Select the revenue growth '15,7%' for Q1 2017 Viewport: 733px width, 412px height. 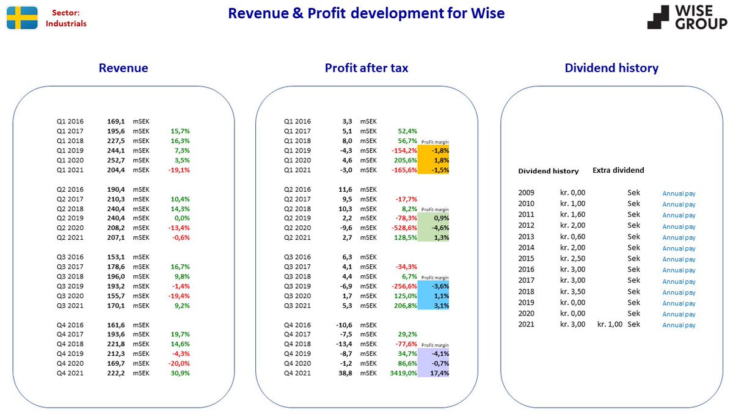[x=181, y=131]
